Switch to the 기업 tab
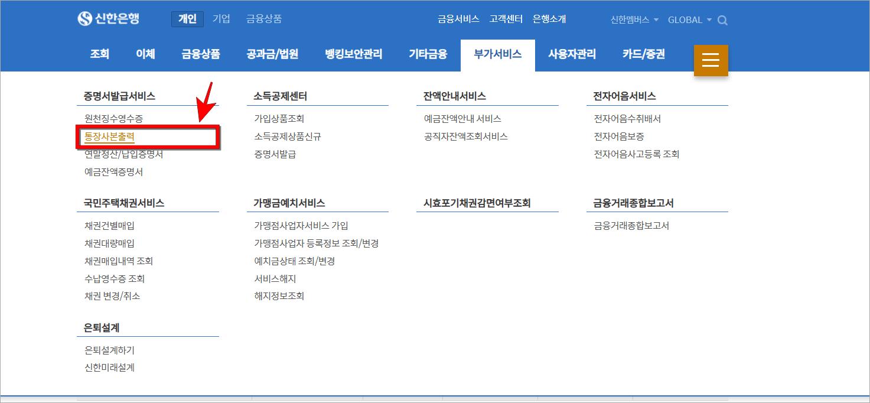This screenshot has height=403, width=870. tap(221, 18)
